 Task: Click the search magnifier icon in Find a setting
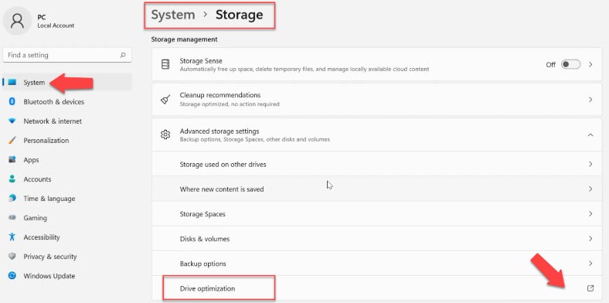(x=123, y=55)
